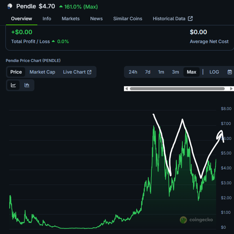
Task: Open the Overview tab
Action: click(22, 19)
